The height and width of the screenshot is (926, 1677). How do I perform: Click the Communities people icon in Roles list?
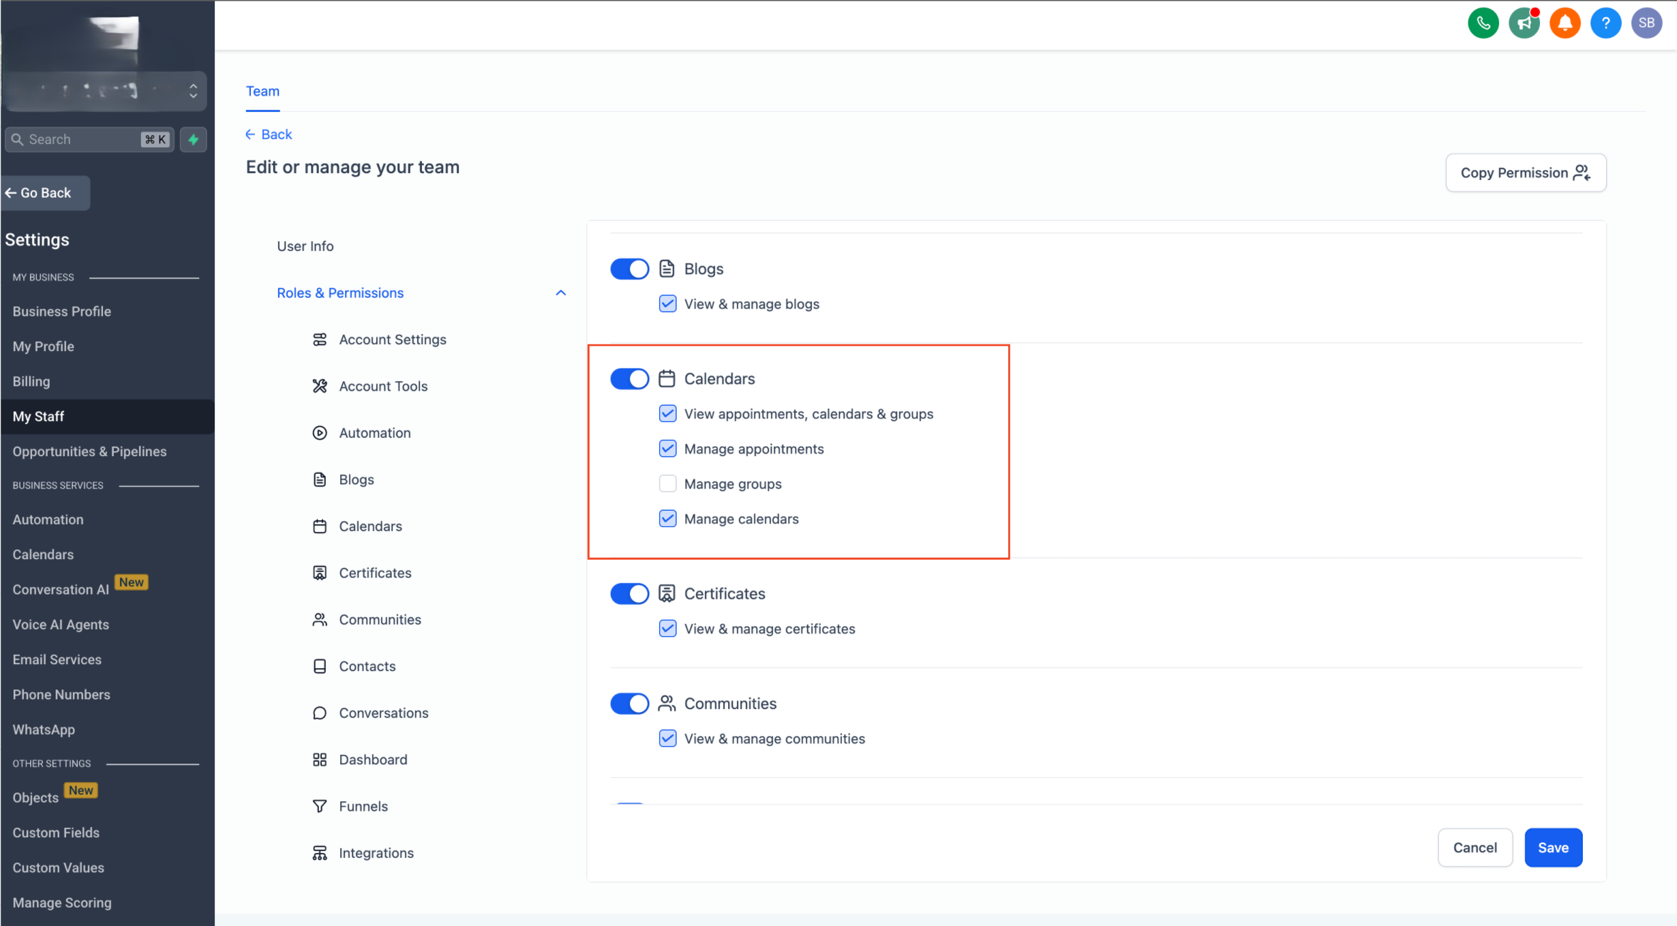320,620
